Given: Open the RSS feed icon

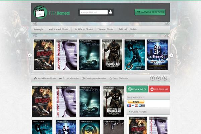Looking at the screenshot, I should (x=165, y=78).
